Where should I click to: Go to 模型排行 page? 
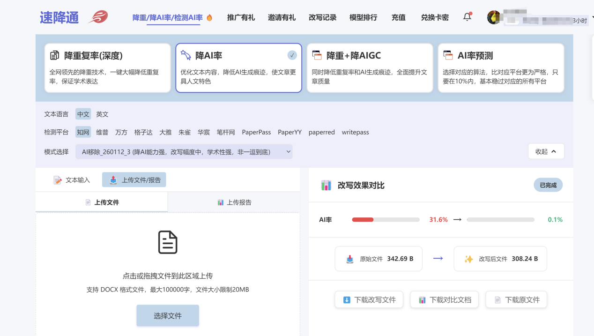(363, 17)
